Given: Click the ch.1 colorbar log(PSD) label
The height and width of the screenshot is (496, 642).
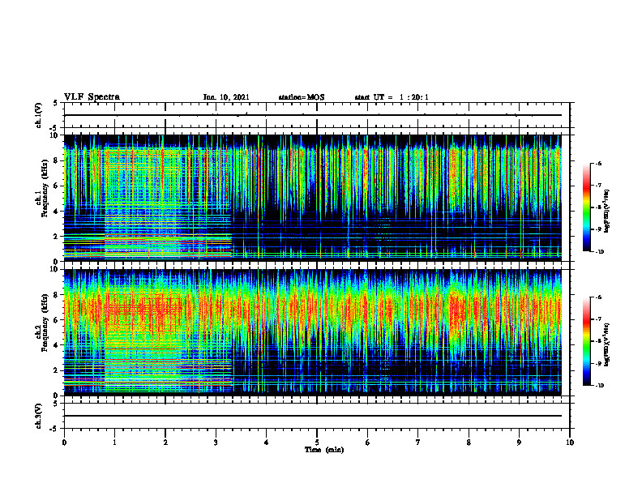Looking at the screenshot, I should click(607, 211).
